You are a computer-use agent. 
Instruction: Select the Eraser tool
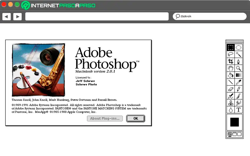231,89
